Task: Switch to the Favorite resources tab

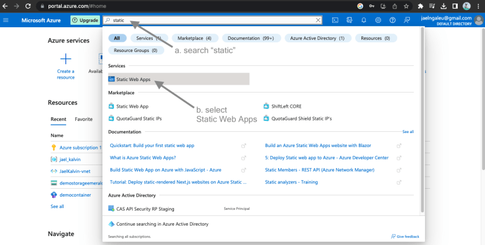Action: [84, 119]
